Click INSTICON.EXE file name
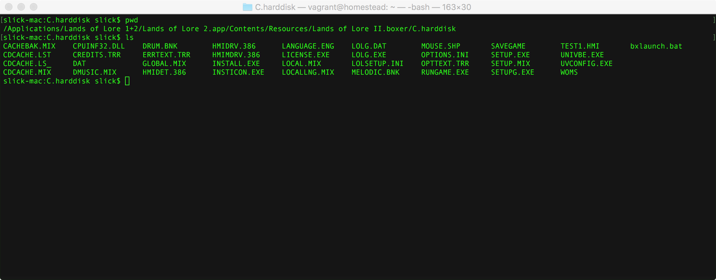The height and width of the screenshot is (280, 716). [238, 72]
